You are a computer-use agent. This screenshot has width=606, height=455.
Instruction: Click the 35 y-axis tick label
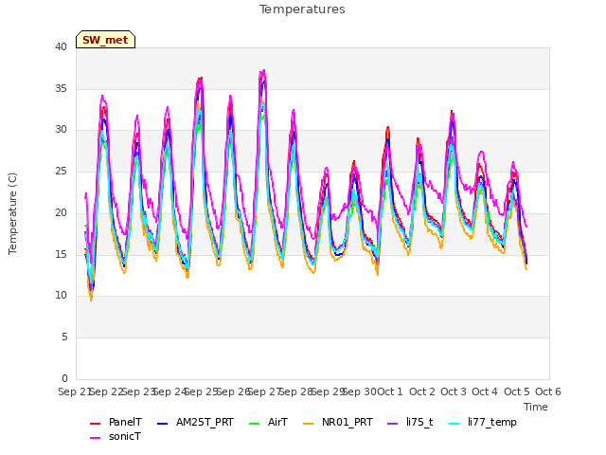[61, 88]
